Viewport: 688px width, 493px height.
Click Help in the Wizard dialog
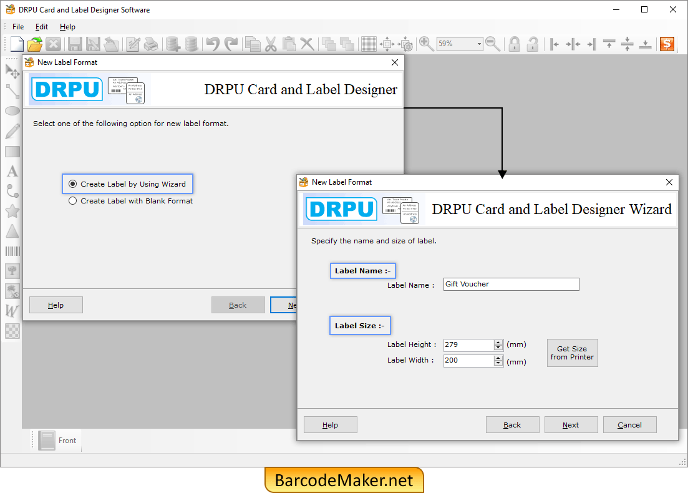click(331, 425)
